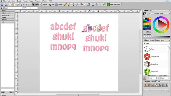Screen dimensions: 171x96
Task: Select the None effect
Action: [x=156, y=49]
